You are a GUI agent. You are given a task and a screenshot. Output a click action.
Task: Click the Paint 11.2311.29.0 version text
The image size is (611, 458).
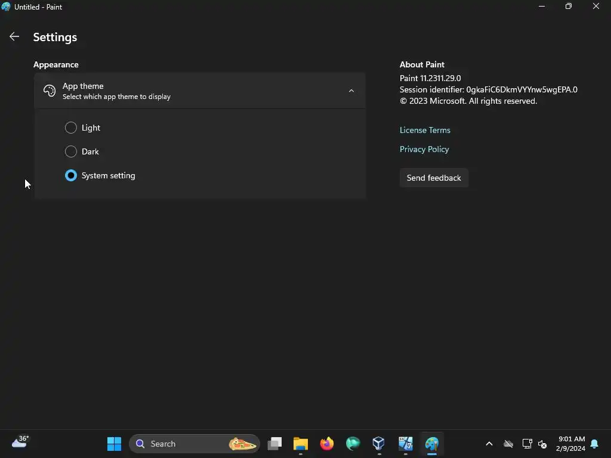(x=430, y=78)
